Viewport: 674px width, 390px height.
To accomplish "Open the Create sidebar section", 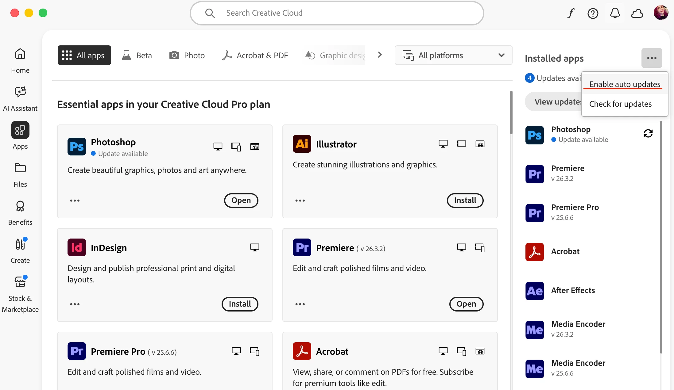I will (20, 251).
